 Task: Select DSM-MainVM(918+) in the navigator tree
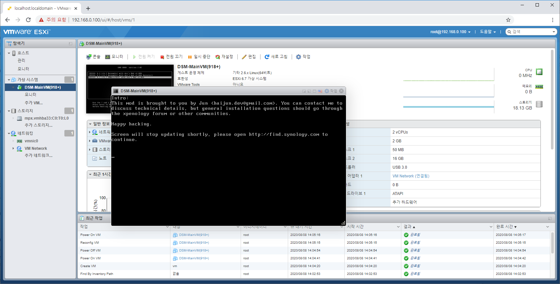[x=43, y=87]
